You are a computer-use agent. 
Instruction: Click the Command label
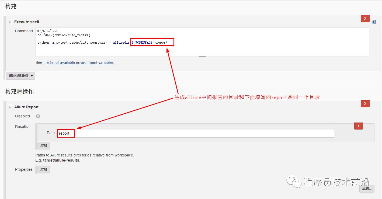24,31
